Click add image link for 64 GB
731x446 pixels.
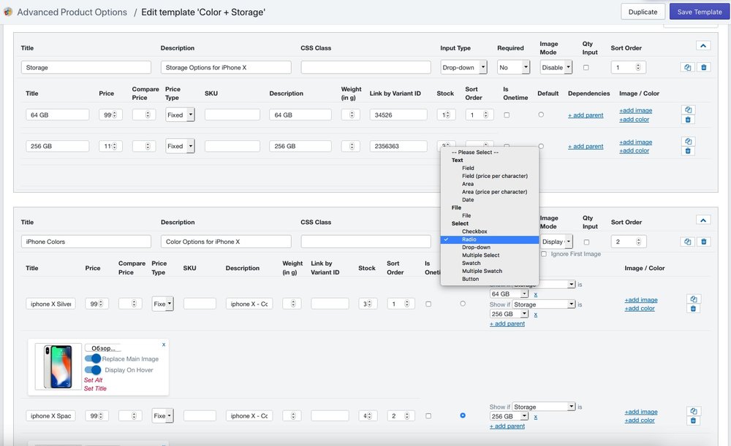click(x=635, y=110)
